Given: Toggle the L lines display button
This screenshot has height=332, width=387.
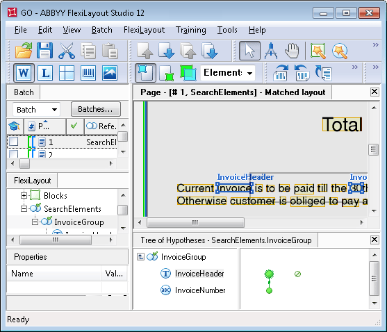Looking at the screenshot, I should click(45, 73).
